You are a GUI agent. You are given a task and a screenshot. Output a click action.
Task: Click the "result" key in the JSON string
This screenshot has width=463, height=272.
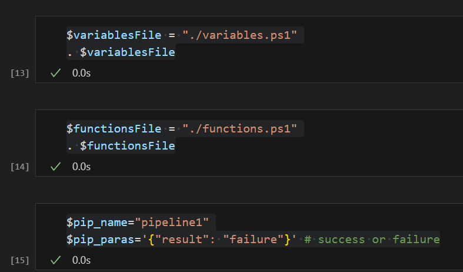tap(182, 240)
